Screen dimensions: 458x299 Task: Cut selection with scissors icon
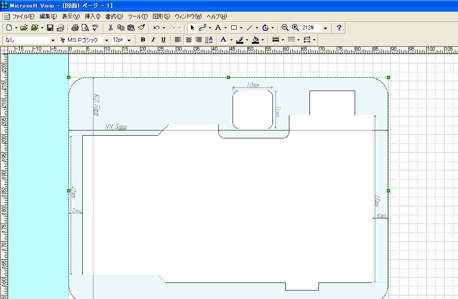tap(110, 28)
